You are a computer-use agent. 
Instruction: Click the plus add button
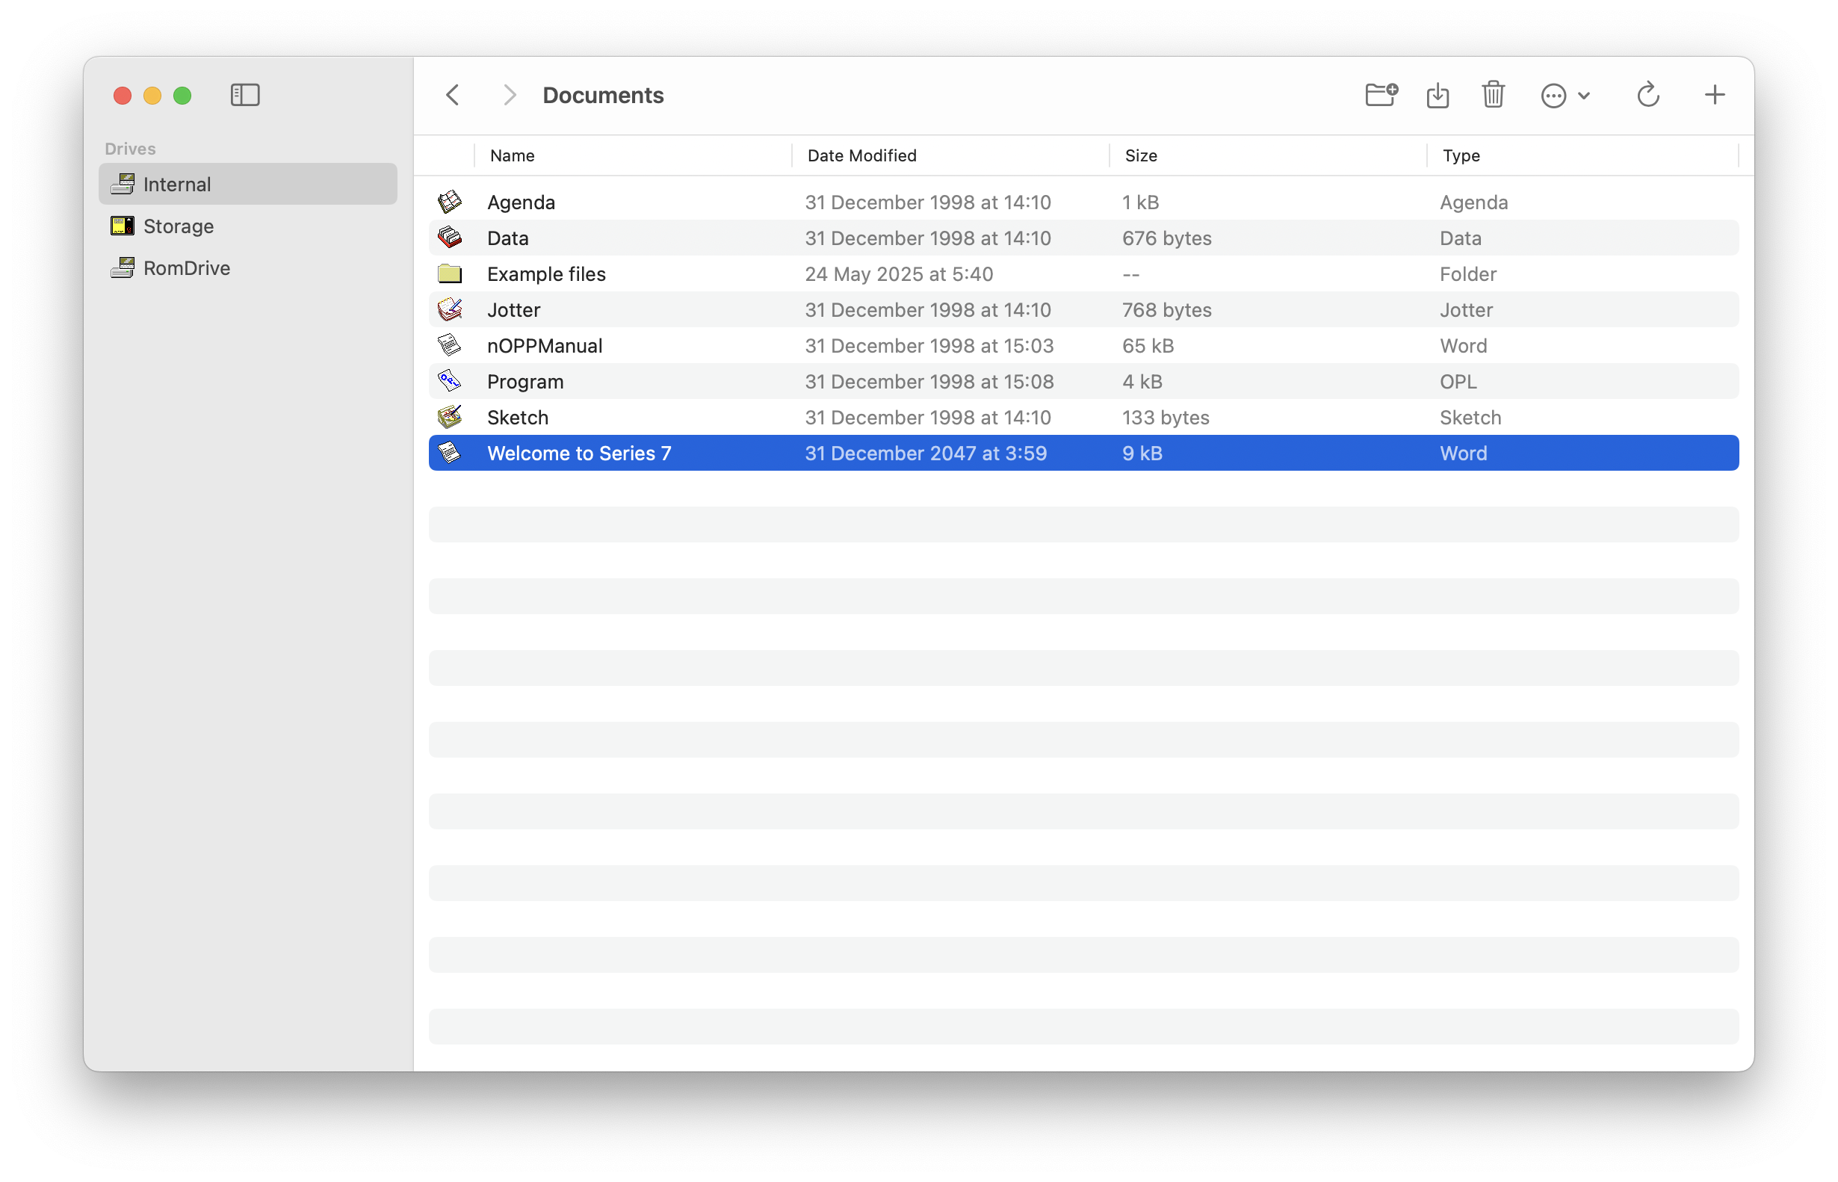click(1715, 95)
